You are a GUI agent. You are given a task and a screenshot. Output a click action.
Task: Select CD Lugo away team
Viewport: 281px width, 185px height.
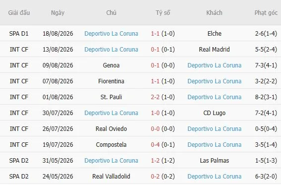click(214, 113)
